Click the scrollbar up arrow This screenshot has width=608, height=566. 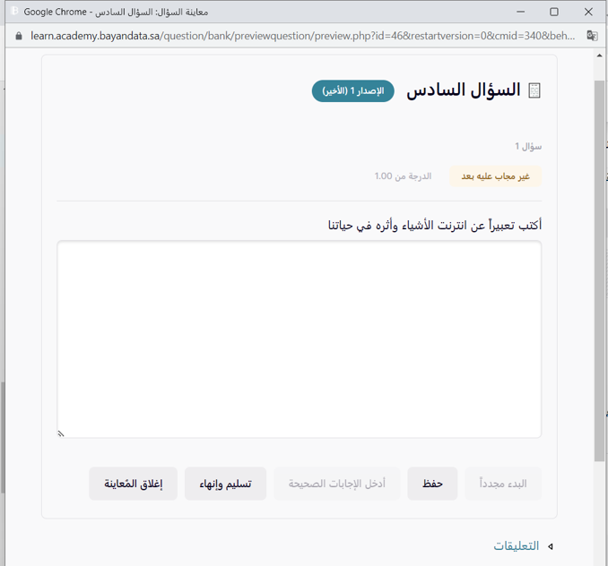tap(600, 56)
